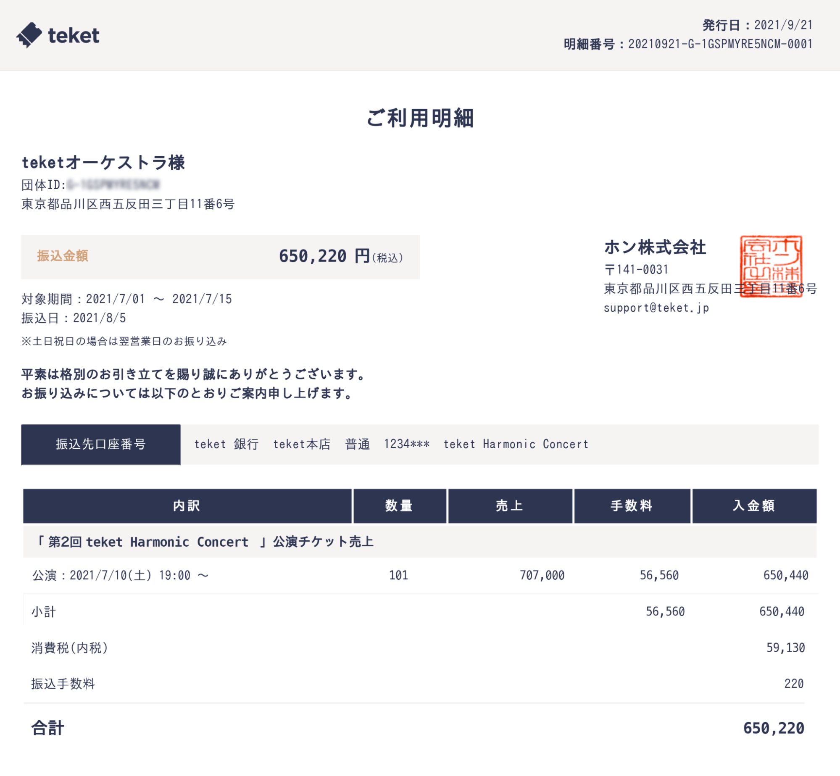Click the ※土日祝日 note text

tap(124, 341)
